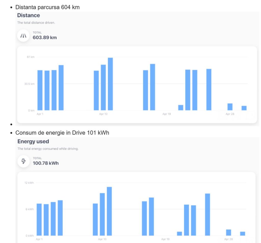The image size is (261, 243).
Task: Click the "Distanta parcursa 604 km" bullet text
Action: click(x=47, y=7)
